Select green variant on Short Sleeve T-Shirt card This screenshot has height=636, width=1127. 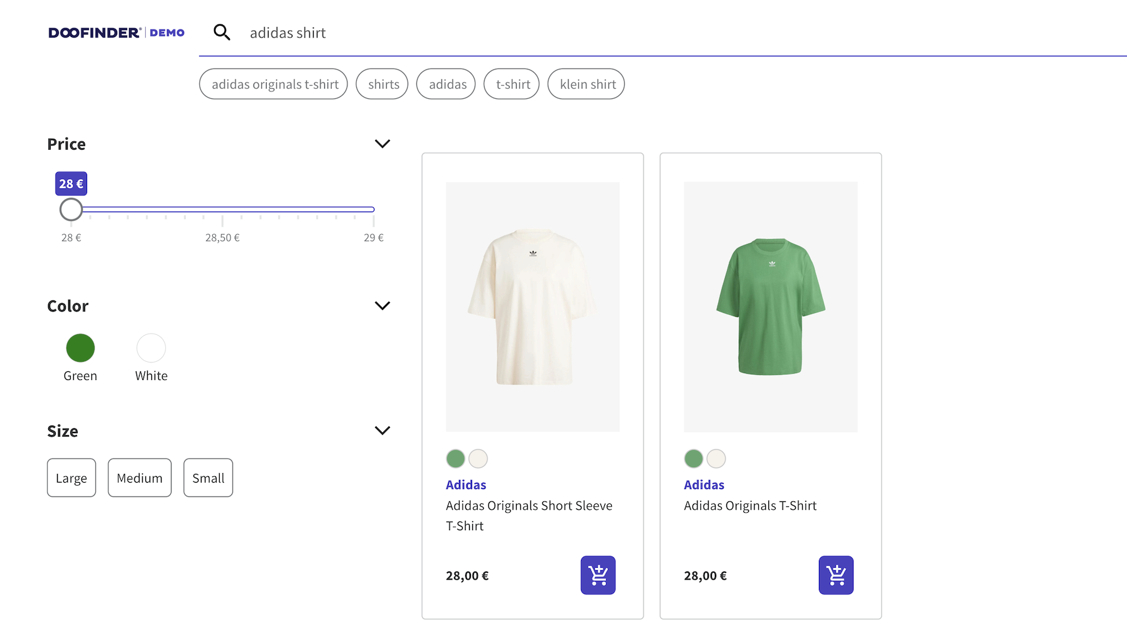click(x=456, y=459)
